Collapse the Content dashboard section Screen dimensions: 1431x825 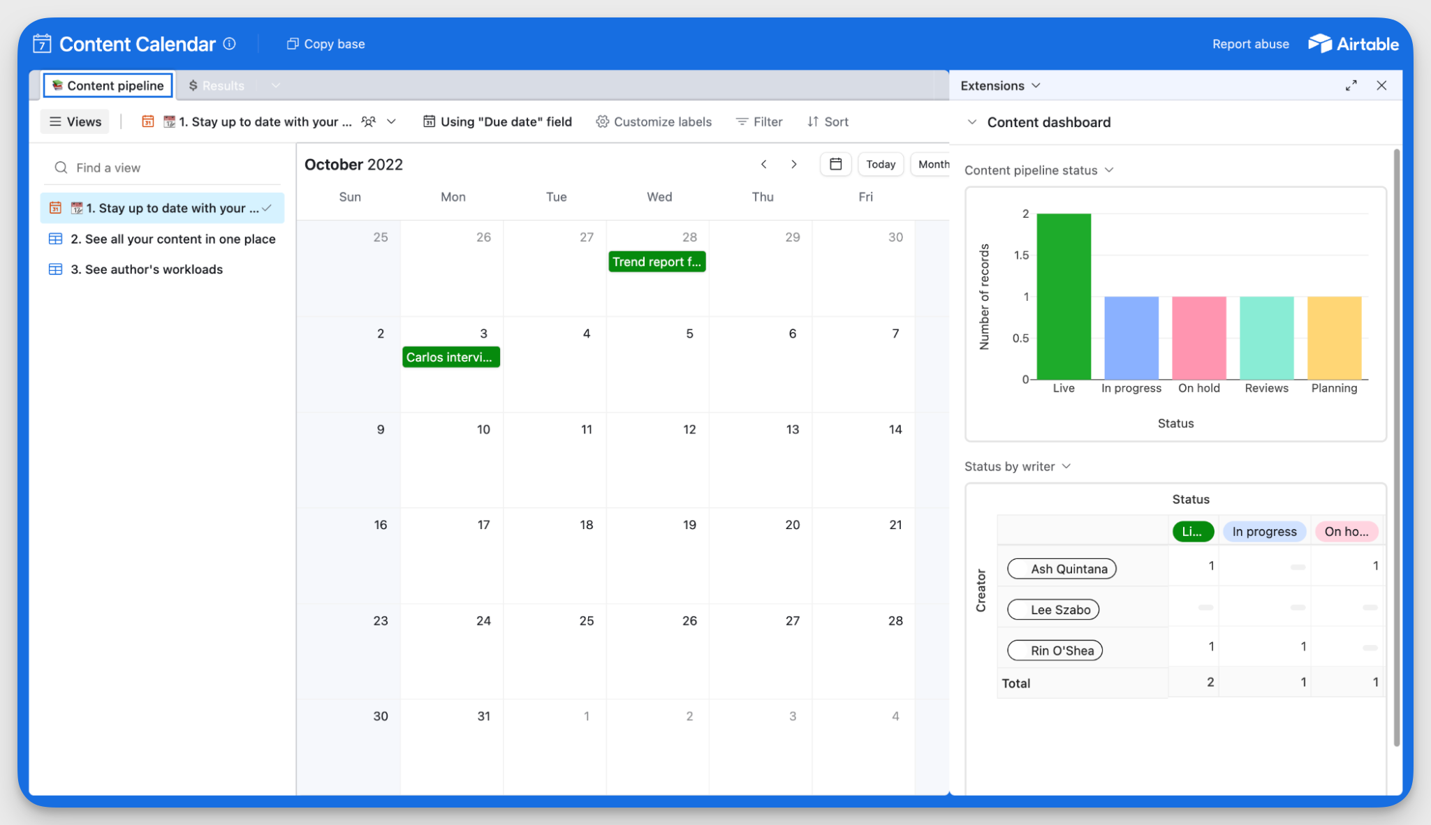[x=972, y=121]
